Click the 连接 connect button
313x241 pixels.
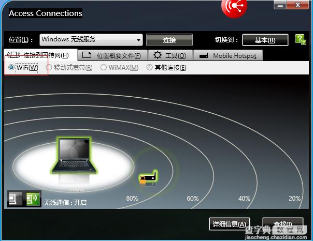click(x=169, y=40)
